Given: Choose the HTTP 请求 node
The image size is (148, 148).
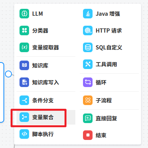Looking at the screenshot, I should [x=109, y=30].
